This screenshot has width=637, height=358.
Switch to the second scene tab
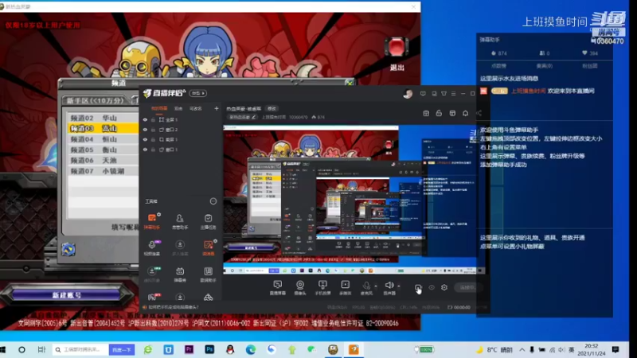pos(178,108)
